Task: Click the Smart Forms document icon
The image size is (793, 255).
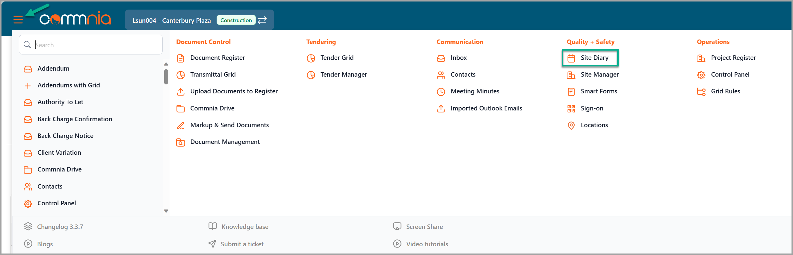Action: pos(571,92)
